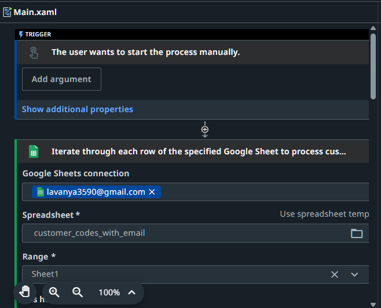The image size is (381, 308).
Task: Select the manual trigger activity header
Action: [x=193, y=52]
